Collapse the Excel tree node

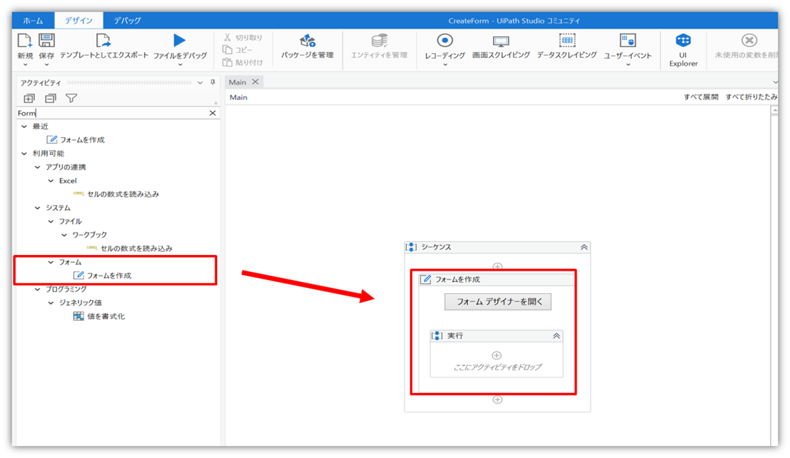51,181
